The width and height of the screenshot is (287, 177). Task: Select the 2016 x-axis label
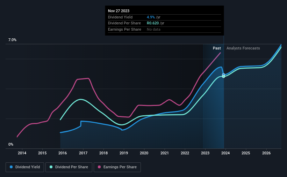coord(63,153)
